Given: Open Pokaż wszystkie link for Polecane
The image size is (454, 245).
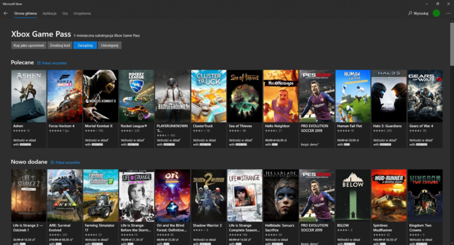Looking at the screenshot, I should point(54,63).
